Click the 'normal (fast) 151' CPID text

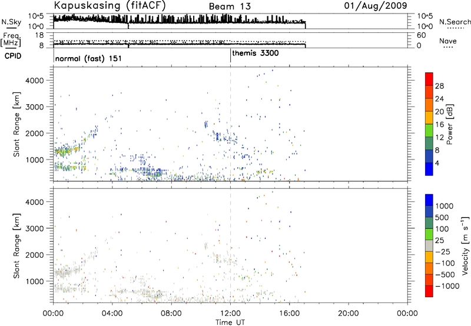point(88,58)
